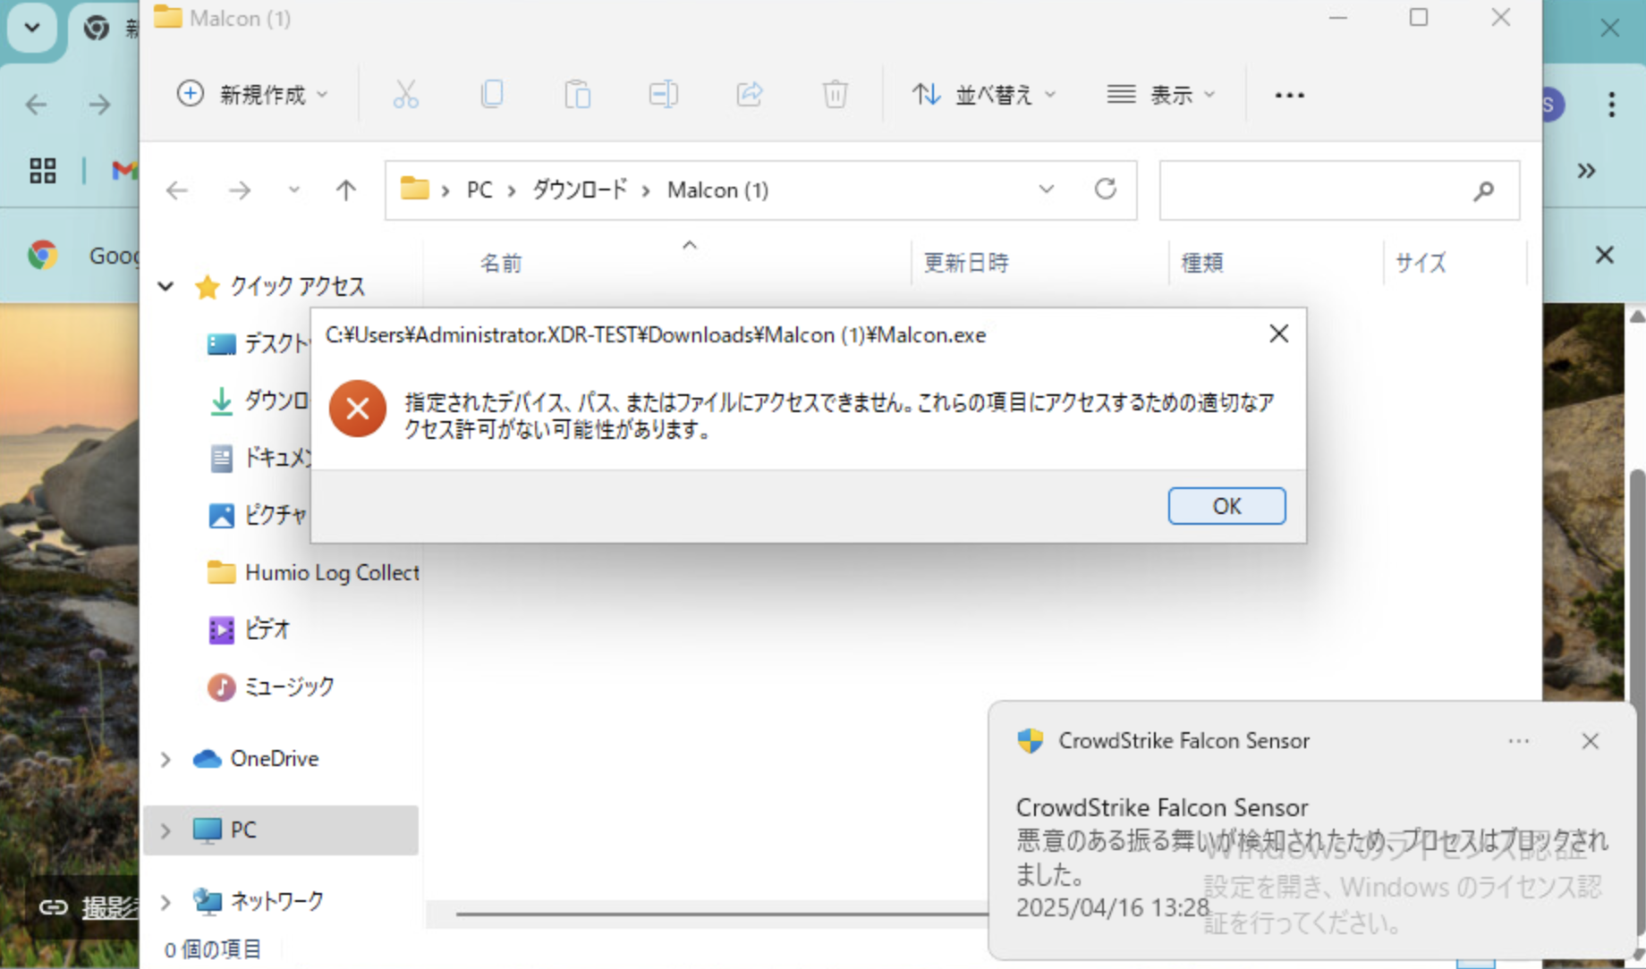Click the Copy icon in Explorer toolbar
This screenshot has width=1646, height=969.
pos(492,94)
